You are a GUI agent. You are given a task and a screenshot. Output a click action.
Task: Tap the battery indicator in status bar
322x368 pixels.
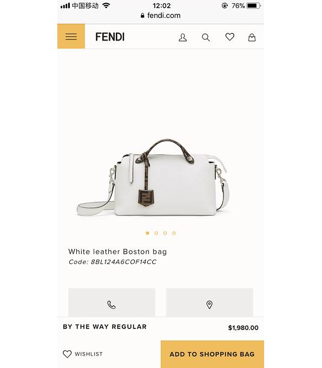pos(253,5)
